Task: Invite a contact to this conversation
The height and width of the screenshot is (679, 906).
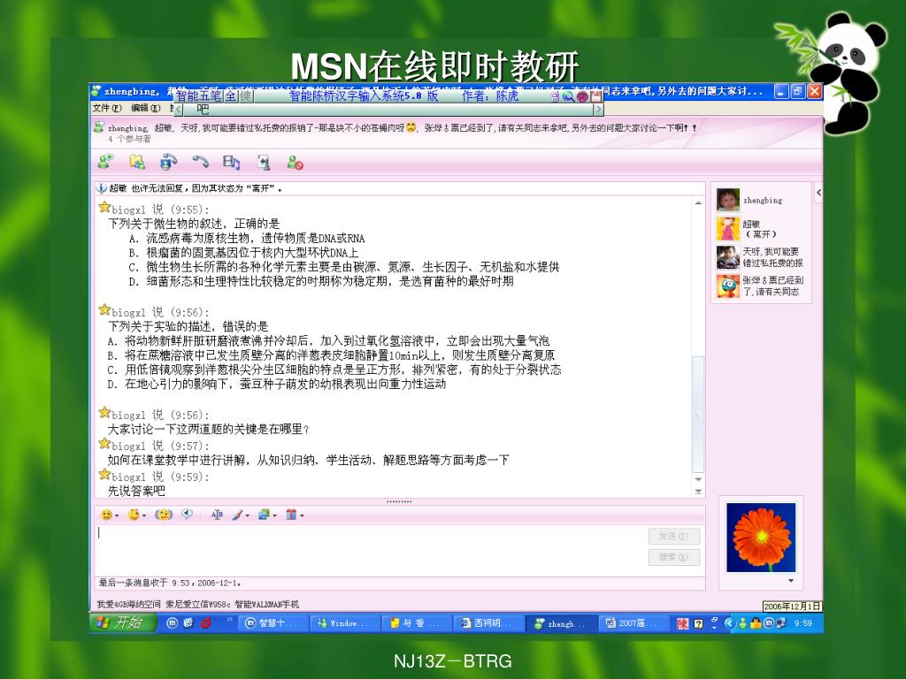Action: [x=105, y=163]
